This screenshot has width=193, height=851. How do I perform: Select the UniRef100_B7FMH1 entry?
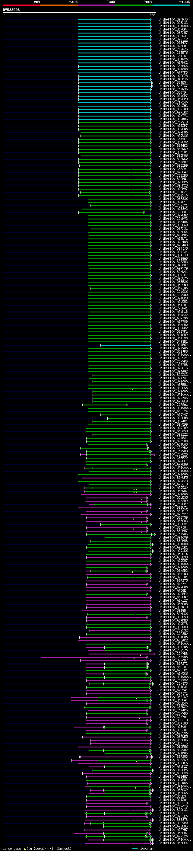173,46
